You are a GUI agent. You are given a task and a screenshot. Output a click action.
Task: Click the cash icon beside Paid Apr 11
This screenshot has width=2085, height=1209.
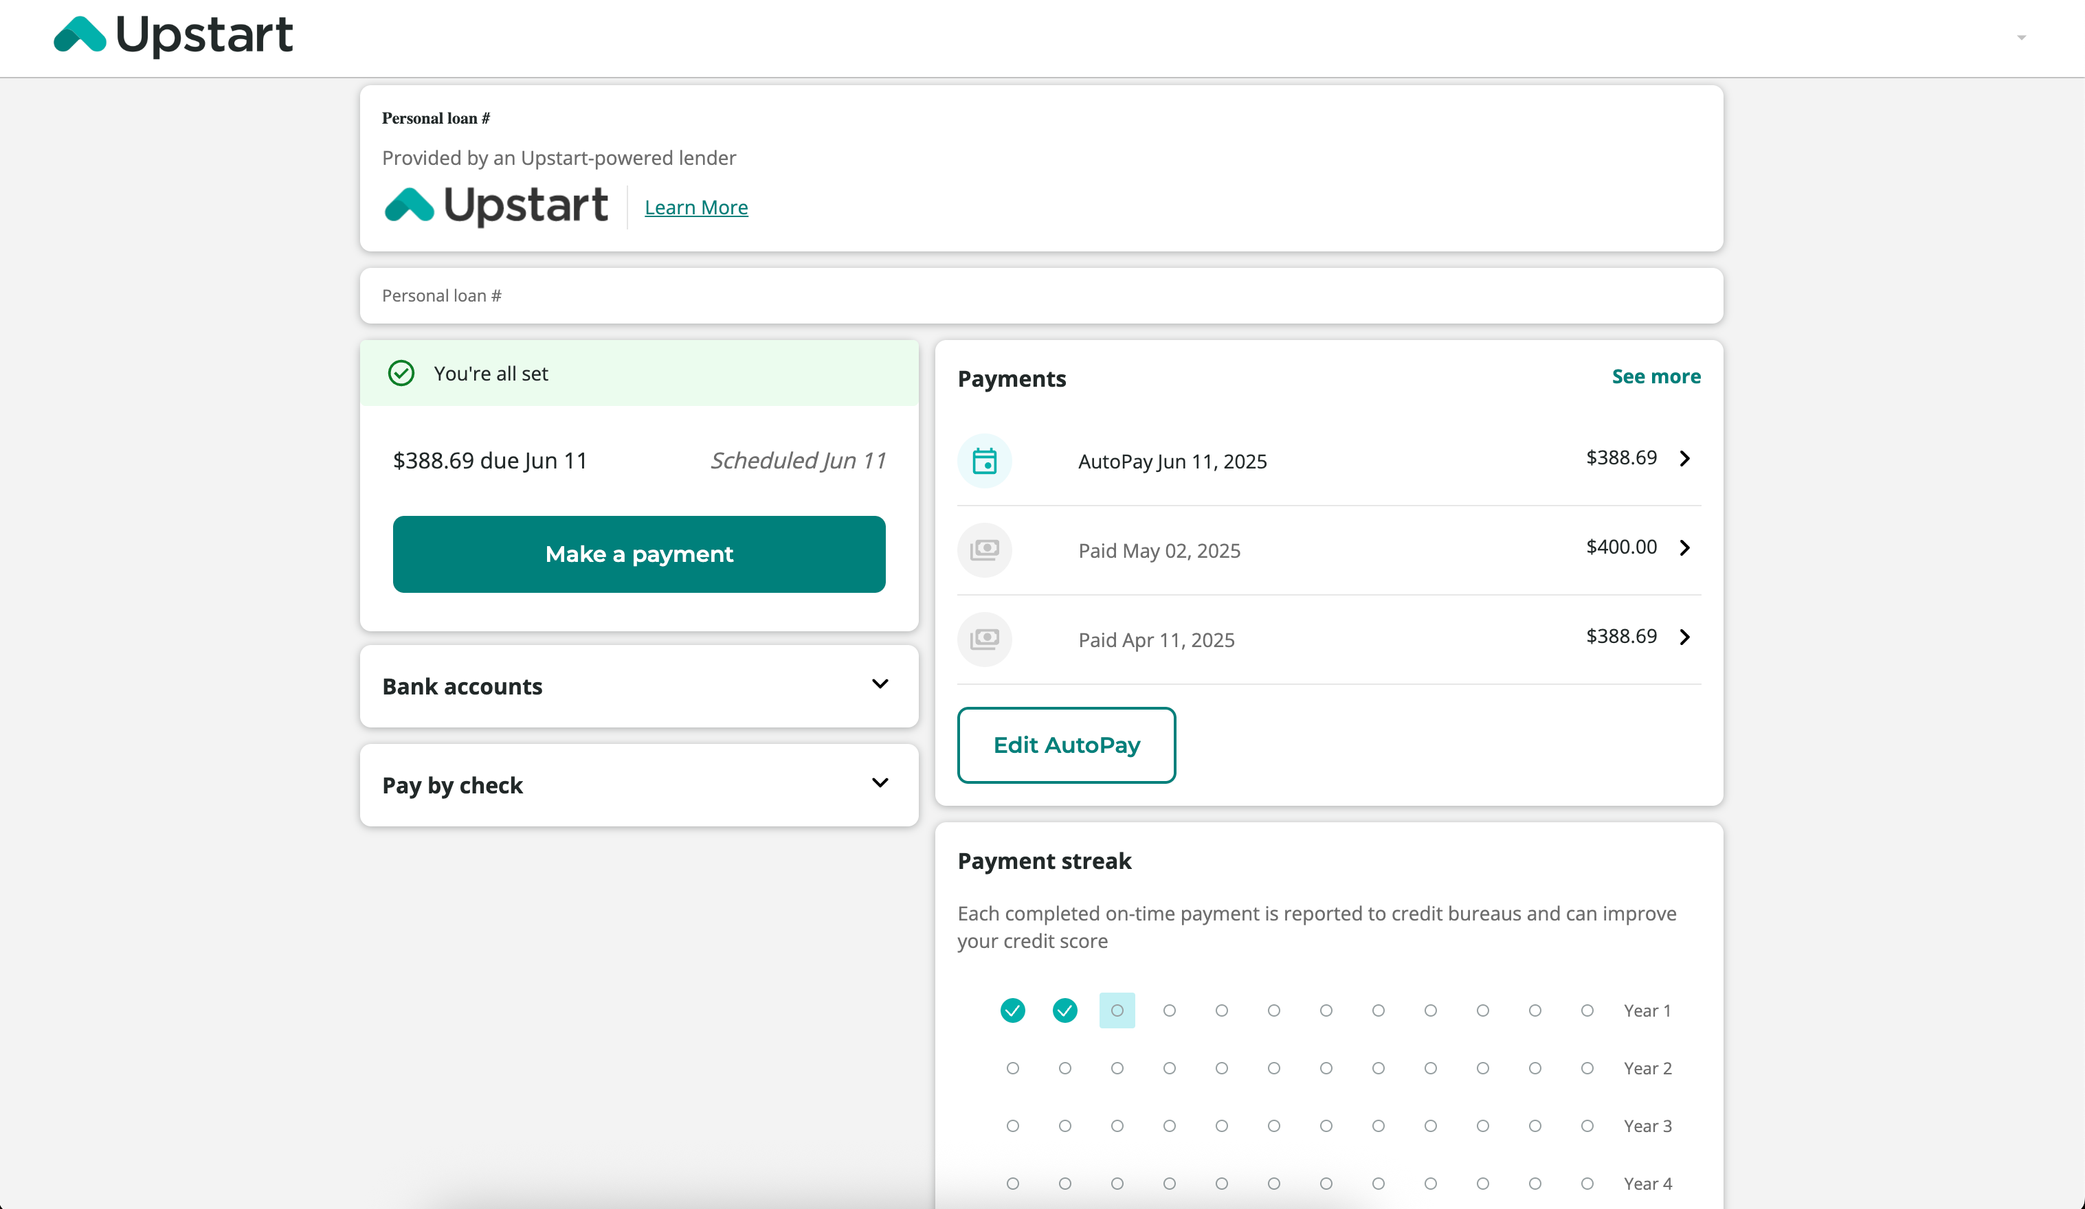(x=984, y=640)
